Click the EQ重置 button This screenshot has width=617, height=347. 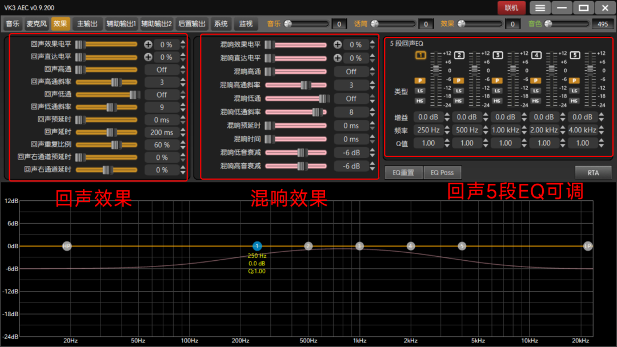(403, 172)
